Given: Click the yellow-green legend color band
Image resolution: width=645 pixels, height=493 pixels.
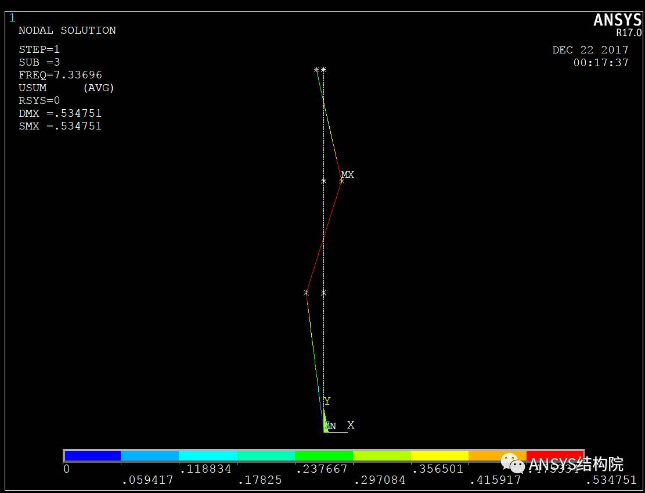Looking at the screenshot, I should [382, 456].
